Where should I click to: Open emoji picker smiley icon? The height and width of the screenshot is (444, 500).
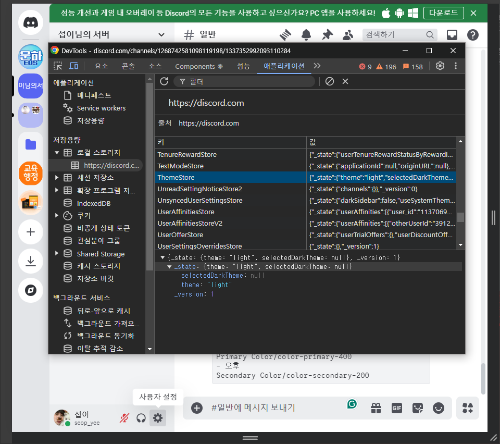pos(439,408)
